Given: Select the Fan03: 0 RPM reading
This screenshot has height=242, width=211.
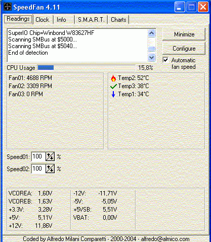Looking at the screenshot, I should coord(26,94).
